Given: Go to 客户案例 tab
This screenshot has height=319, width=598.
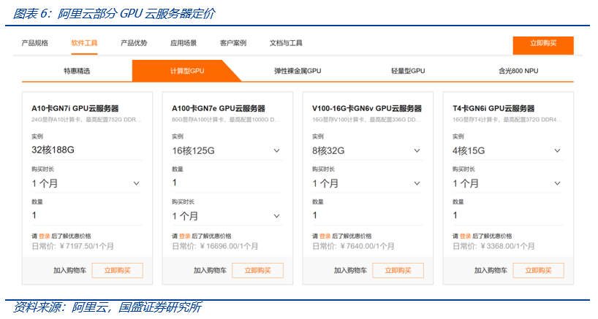Looking at the screenshot, I should (x=233, y=43).
